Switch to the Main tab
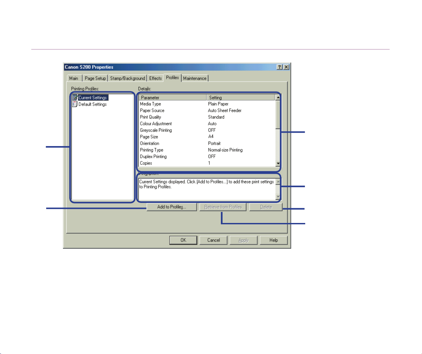The height and width of the screenshot is (354, 422). pos(74,78)
